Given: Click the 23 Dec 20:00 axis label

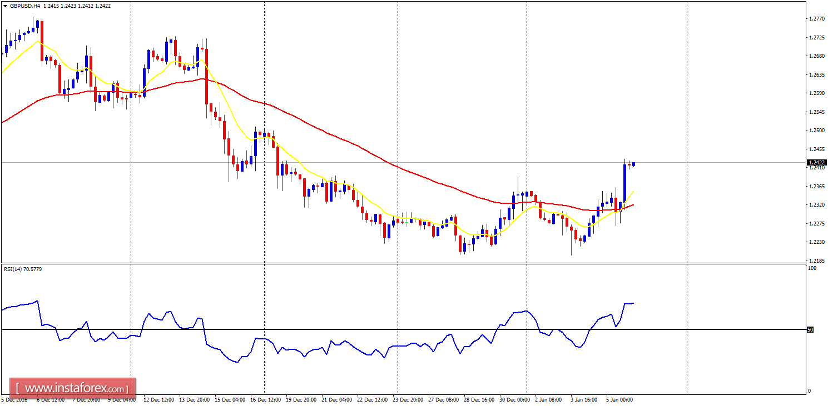Looking at the screenshot, I should pos(406,399).
